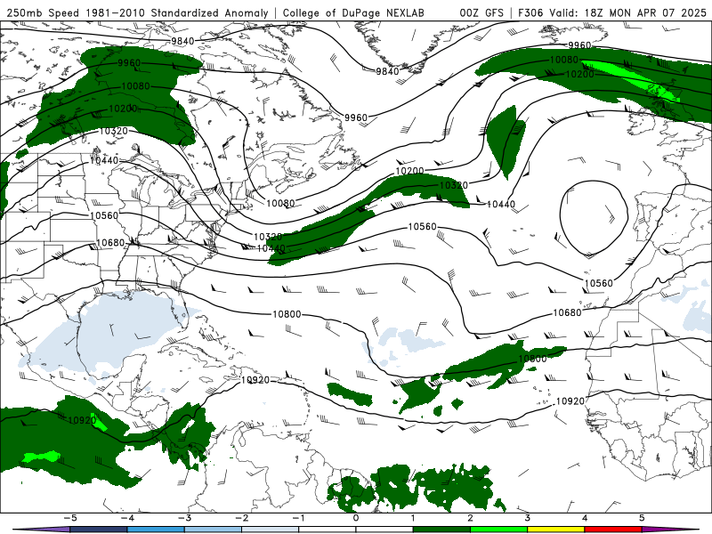Click the 'College of DuPage NEXLAB' text
This screenshot has height=534, width=712.
353,13
